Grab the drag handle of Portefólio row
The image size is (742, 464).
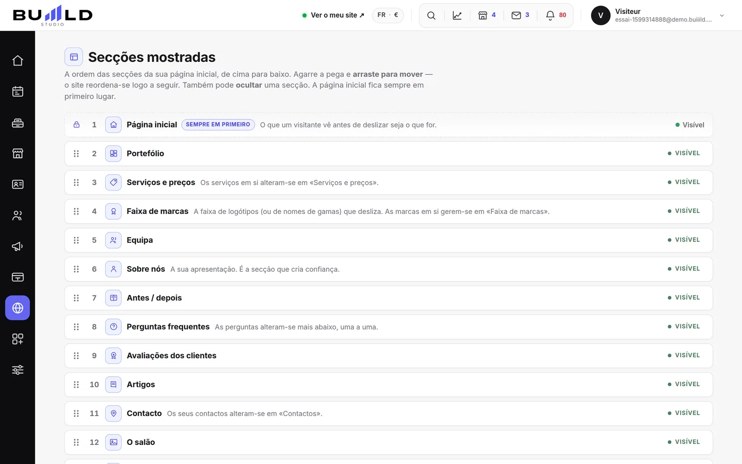(x=76, y=154)
